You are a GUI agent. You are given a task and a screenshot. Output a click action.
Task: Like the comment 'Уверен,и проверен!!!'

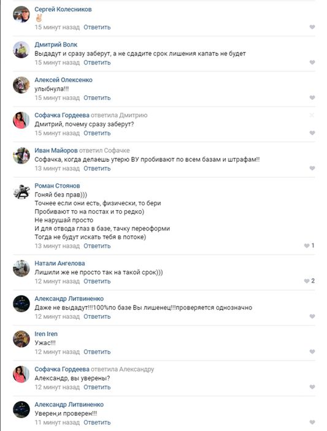click(x=312, y=422)
